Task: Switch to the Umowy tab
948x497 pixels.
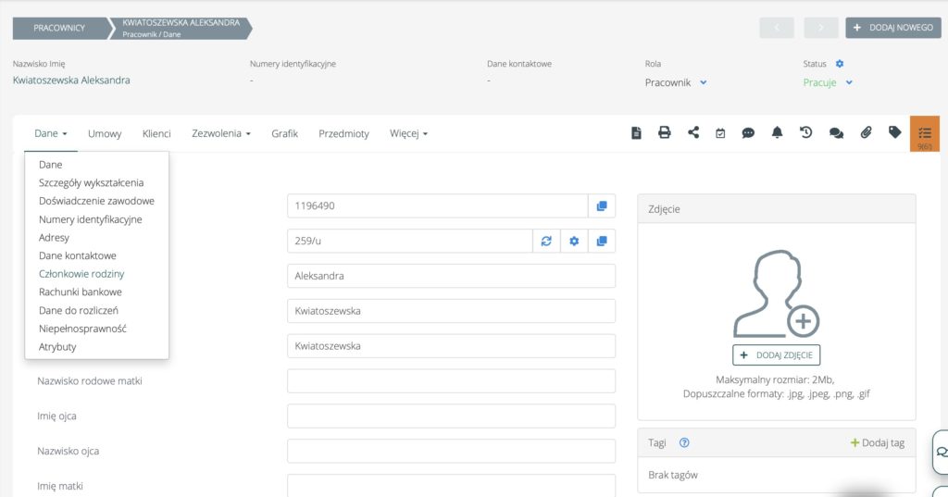Action: point(105,133)
